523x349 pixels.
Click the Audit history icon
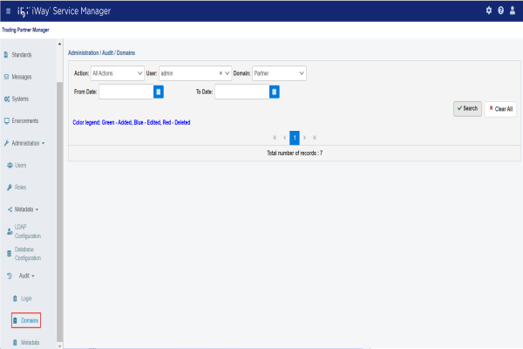(10, 276)
